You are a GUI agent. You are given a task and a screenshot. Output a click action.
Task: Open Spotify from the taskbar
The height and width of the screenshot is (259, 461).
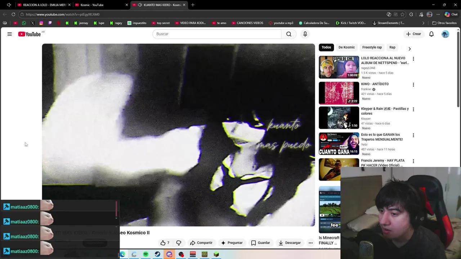(146, 254)
